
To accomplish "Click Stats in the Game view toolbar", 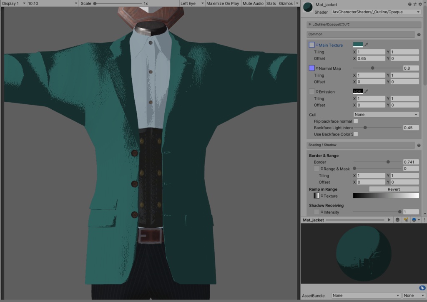I will [x=271, y=4].
